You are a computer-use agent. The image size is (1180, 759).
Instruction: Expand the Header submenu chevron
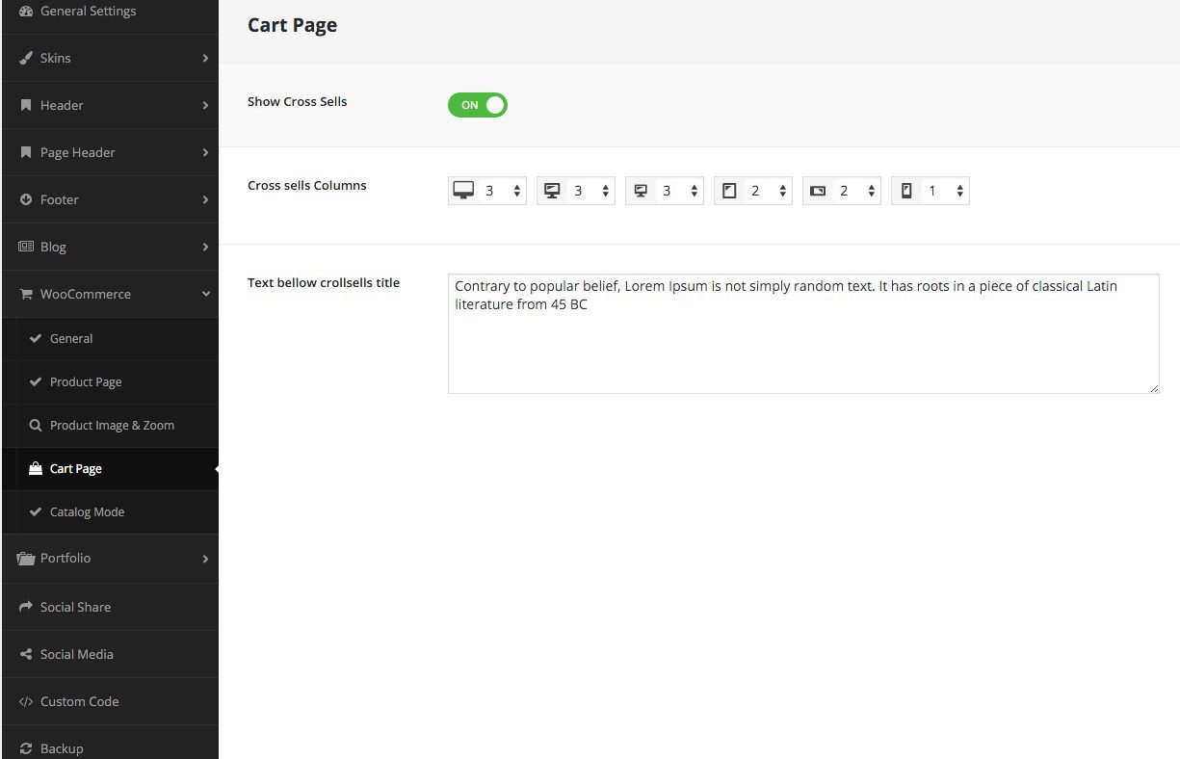[205, 105]
